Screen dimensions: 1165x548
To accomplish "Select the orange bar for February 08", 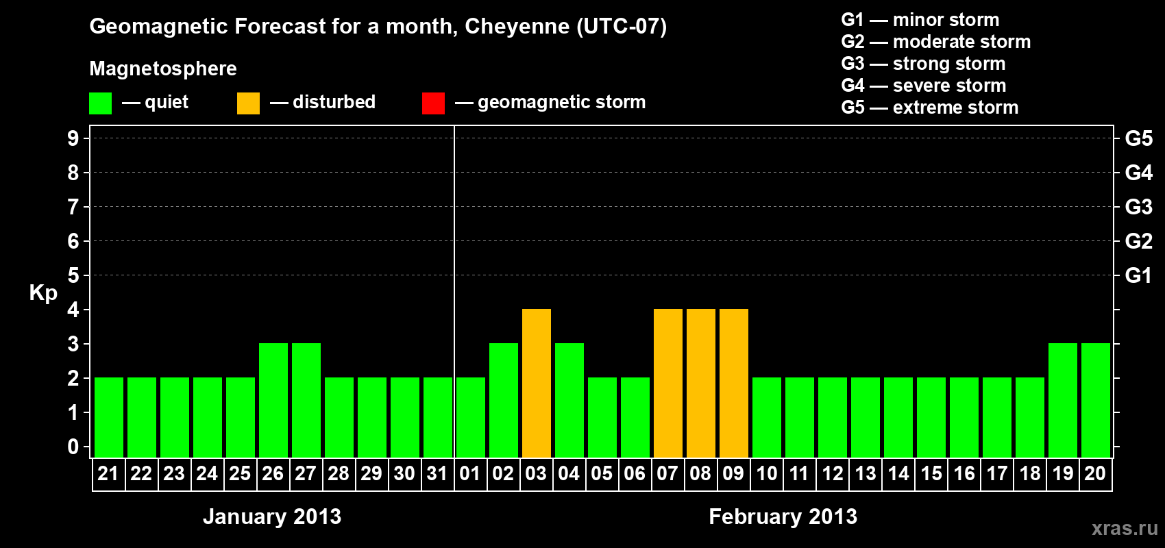I will [x=701, y=384].
